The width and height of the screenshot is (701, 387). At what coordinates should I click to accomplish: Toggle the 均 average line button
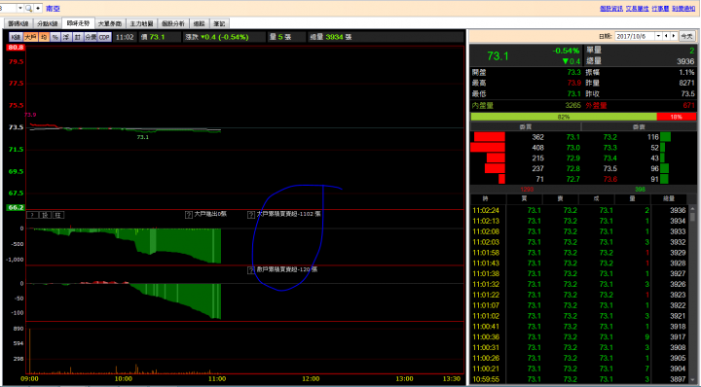tap(44, 37)
